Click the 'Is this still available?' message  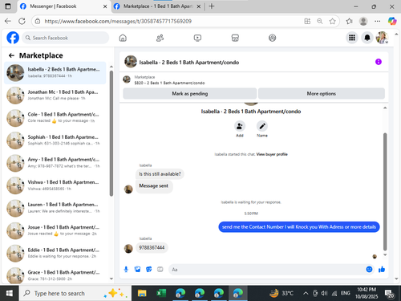(x=160, y=174)
